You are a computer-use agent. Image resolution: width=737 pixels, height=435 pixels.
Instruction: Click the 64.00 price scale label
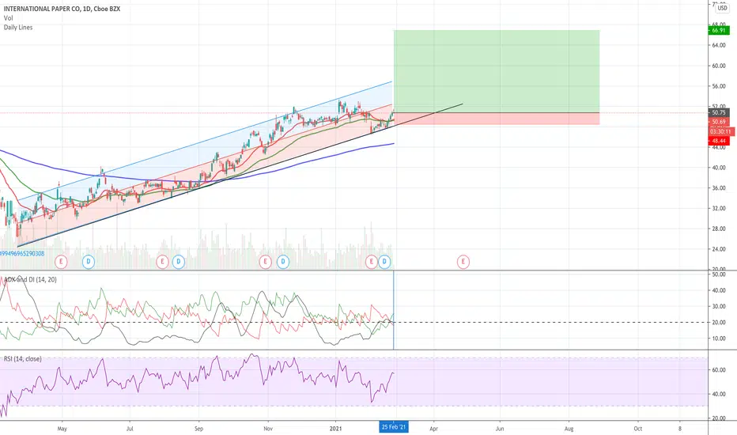[x=718, y=45]
